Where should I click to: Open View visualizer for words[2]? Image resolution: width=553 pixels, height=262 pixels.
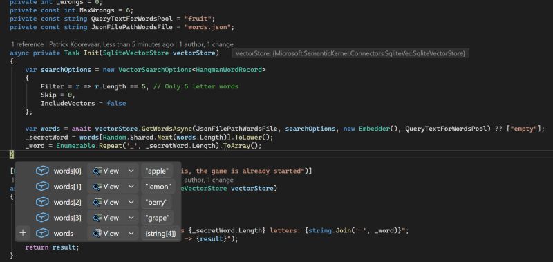tap(106, 202)
